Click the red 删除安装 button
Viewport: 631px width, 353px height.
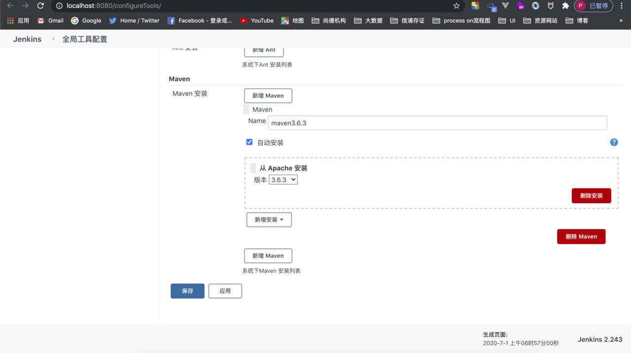pyautogui.click(x=591, y=195)
